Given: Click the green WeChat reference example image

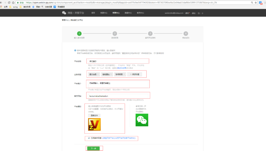Looking at the screenshot, I should [x=142, y=120].
